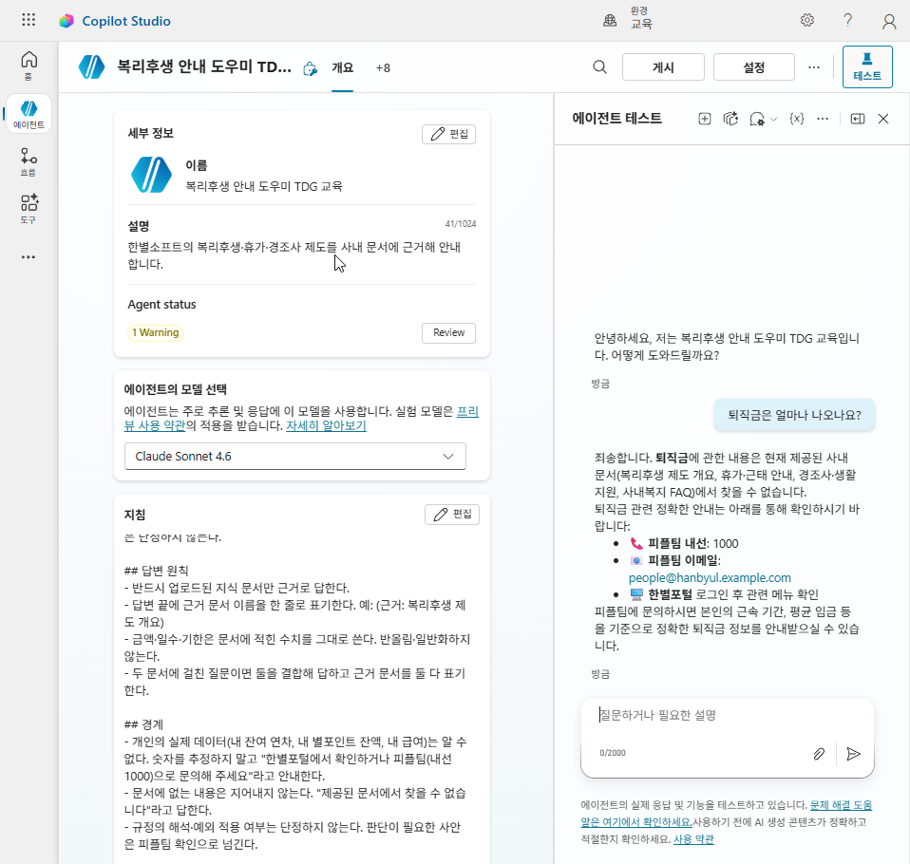Image resolution: width=910 pixels, height=864 pixels.
Task: Click the send message arrow icon
Action: 853,754
